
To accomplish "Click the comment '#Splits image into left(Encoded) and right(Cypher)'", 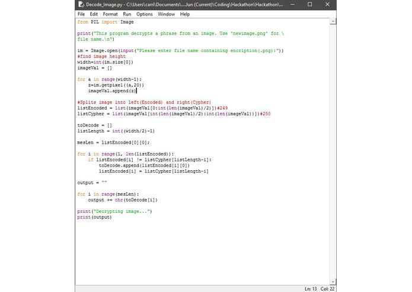I will pos(144,102).
